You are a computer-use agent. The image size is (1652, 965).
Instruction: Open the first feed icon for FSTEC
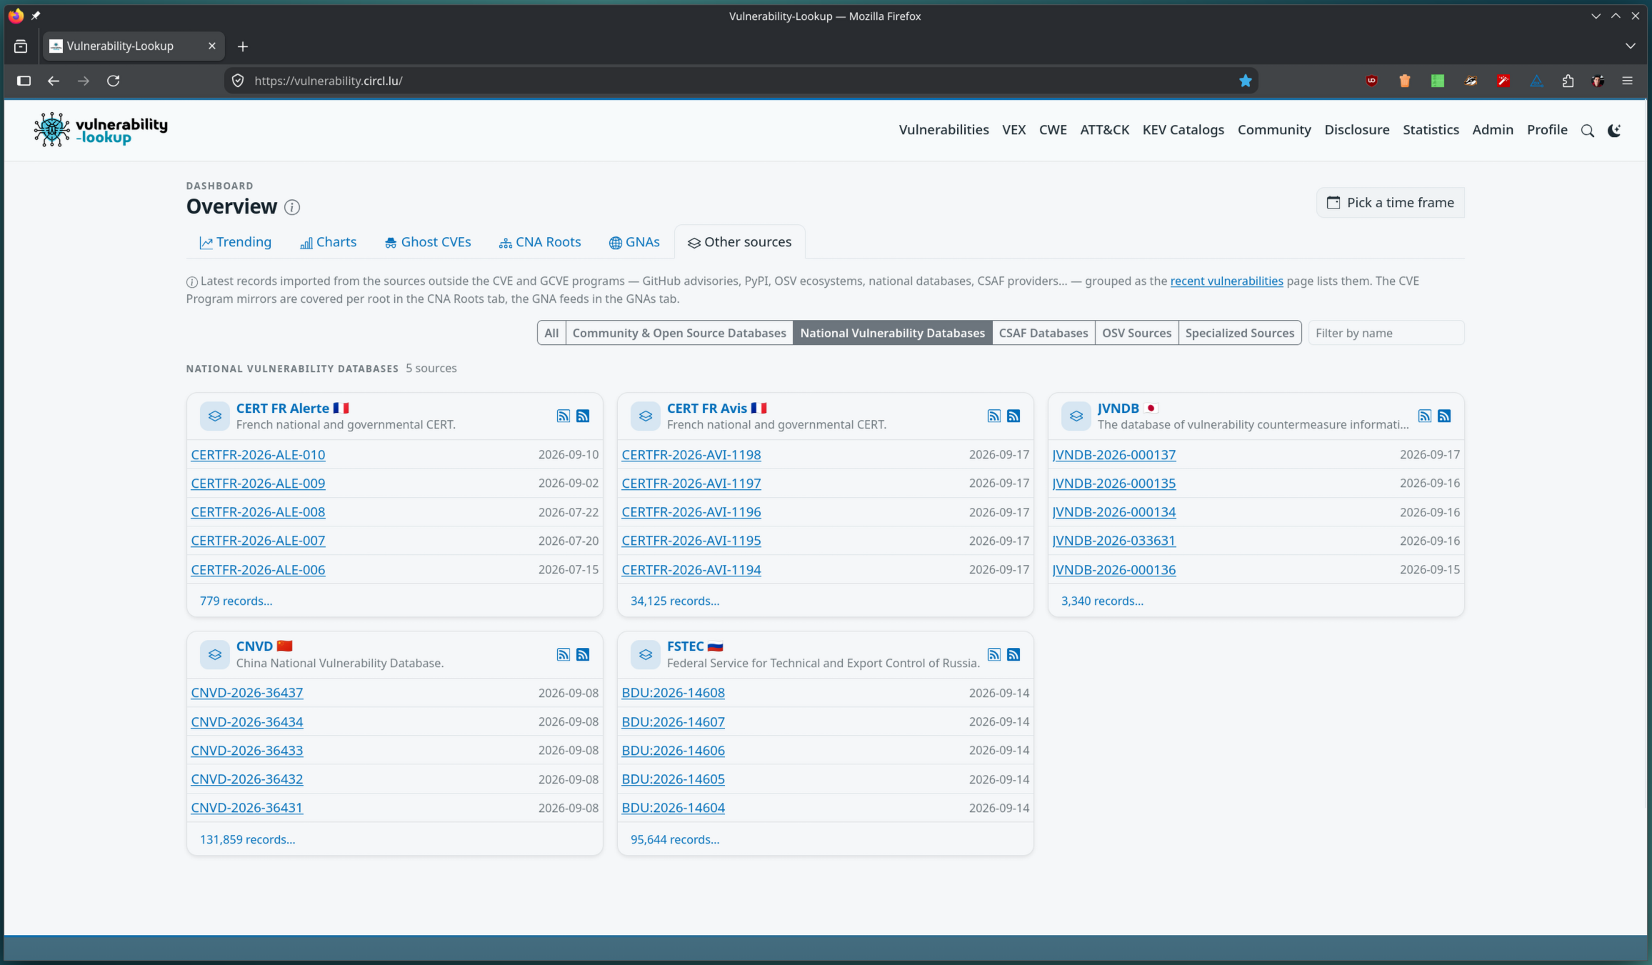click(x=994, y=654)
